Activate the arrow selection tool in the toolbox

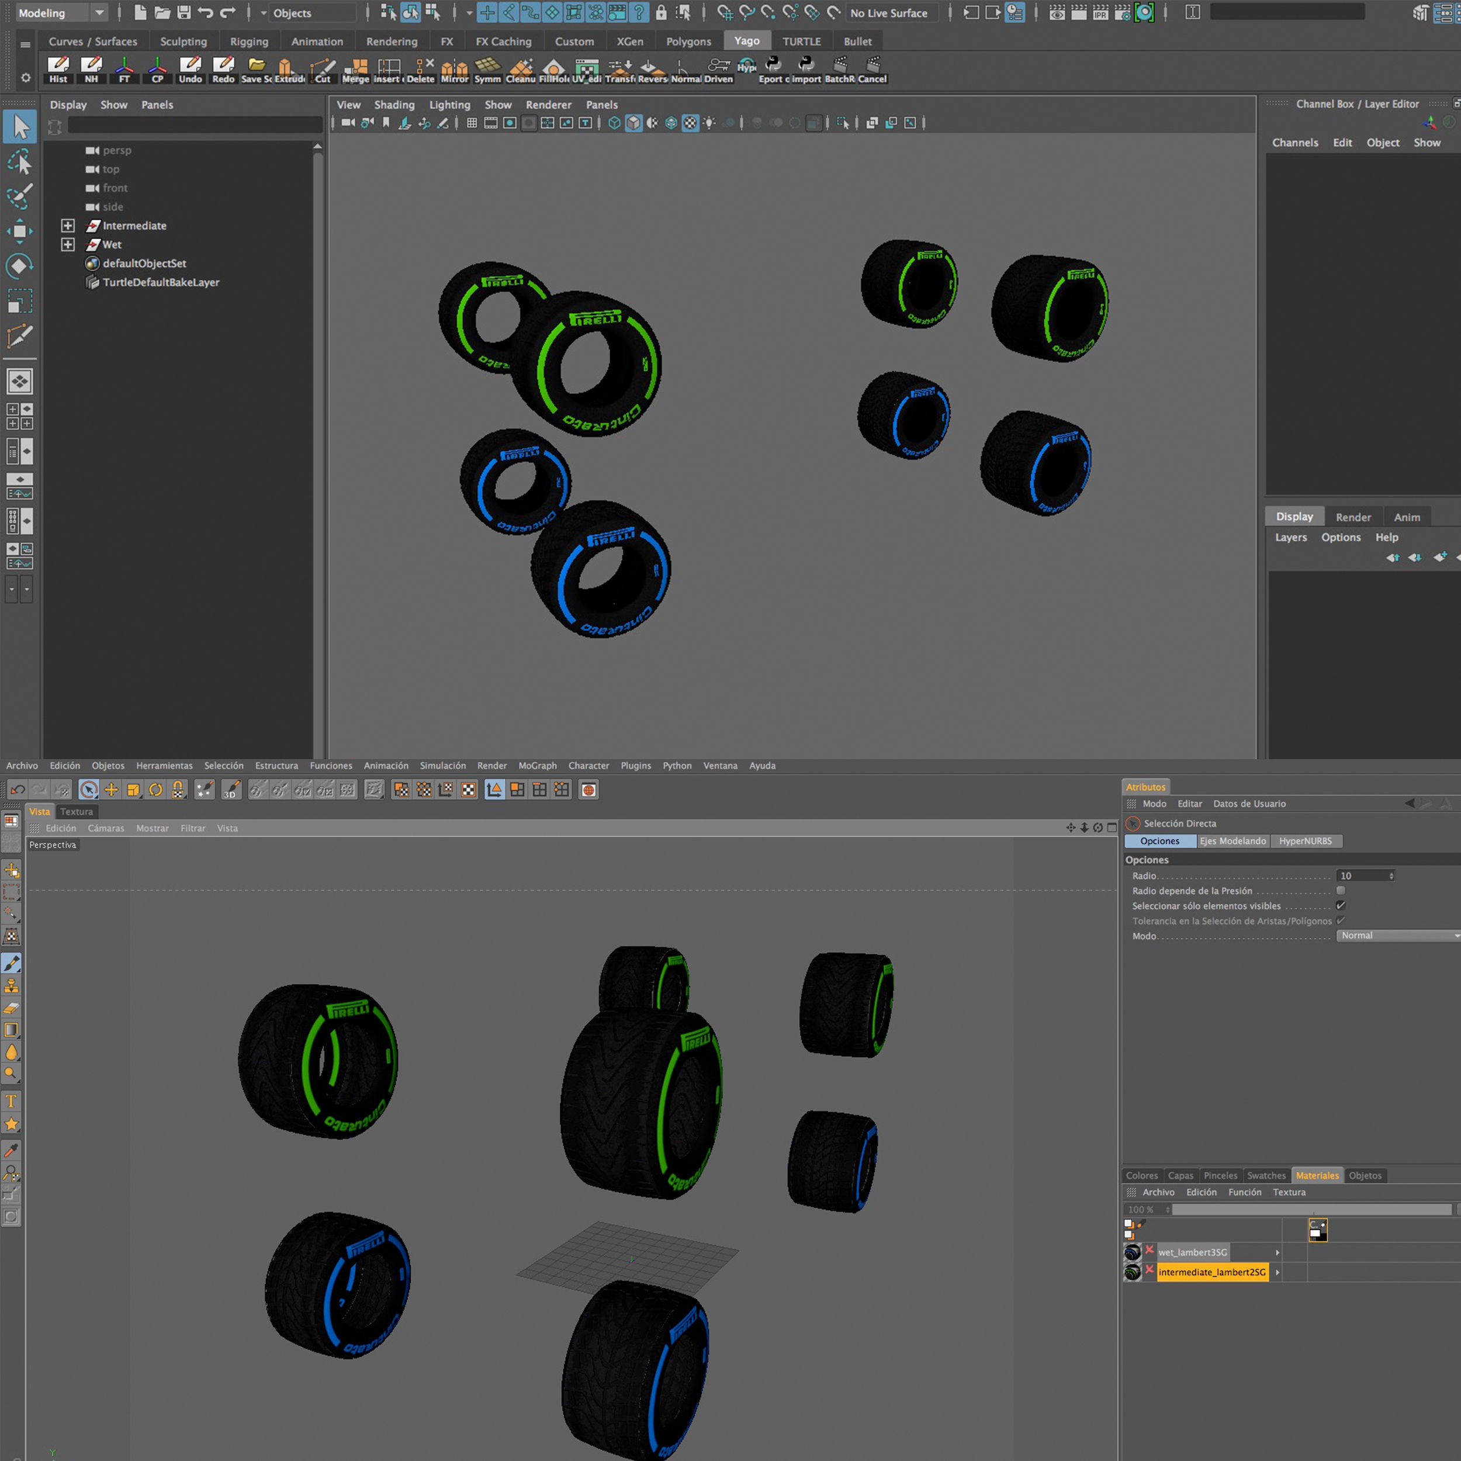coord(20,127)
